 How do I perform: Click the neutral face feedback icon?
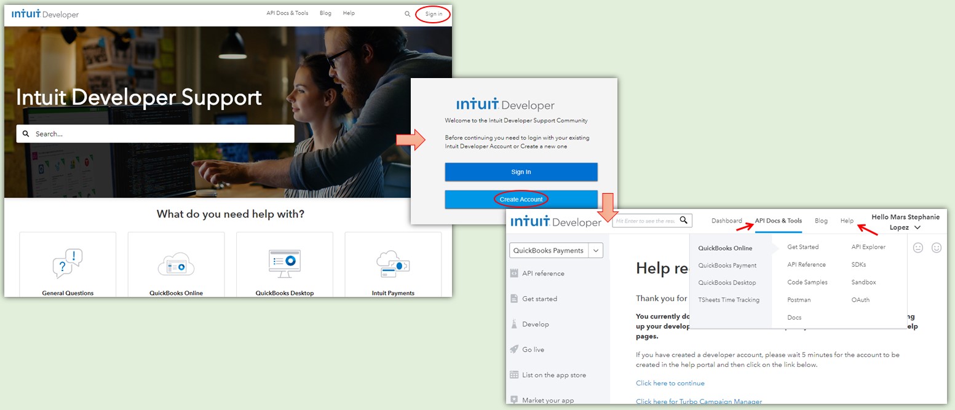tap(918, 248)
